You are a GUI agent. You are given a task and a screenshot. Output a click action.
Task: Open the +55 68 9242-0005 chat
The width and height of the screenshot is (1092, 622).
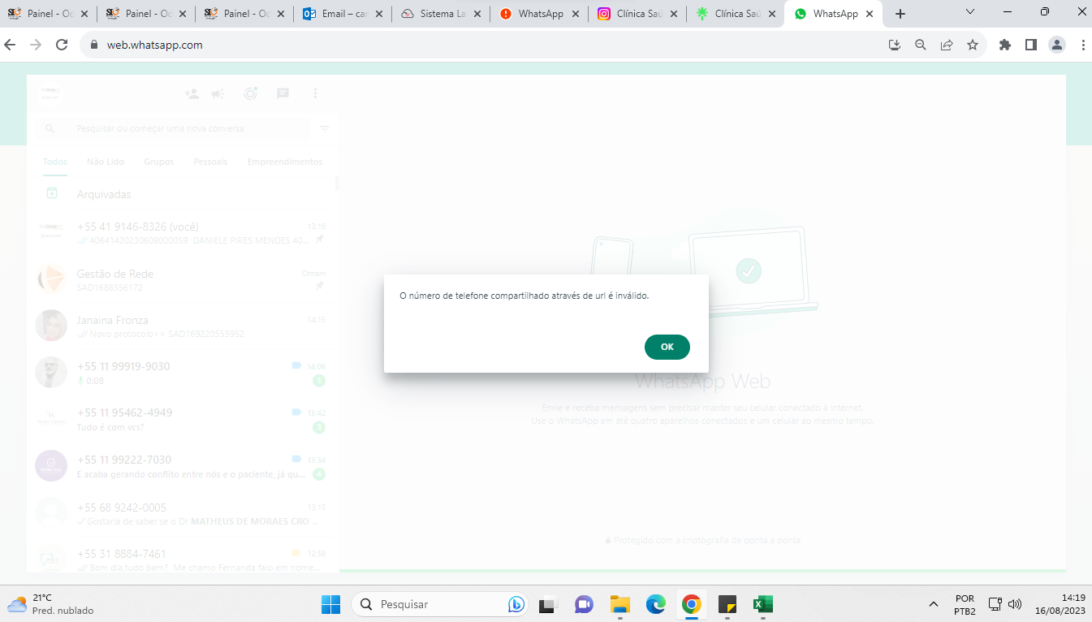pos(182,513)
